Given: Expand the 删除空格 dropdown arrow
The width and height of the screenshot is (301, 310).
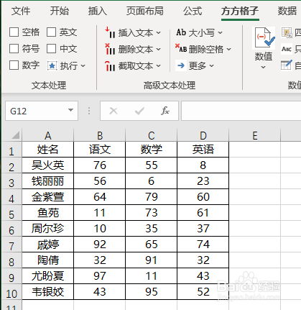Looking at the screenshot, I should pyautogui.click(x=228, y=49).
